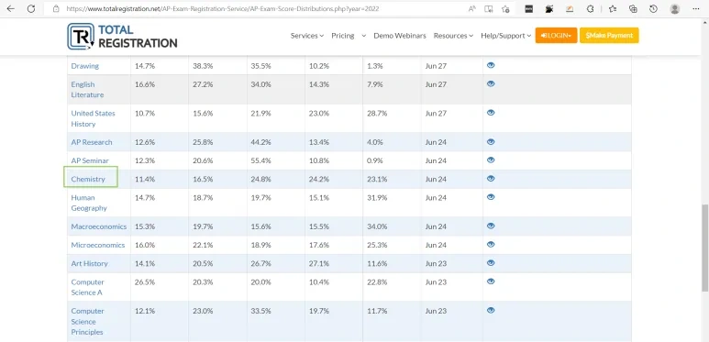Open Favorites list
The width and height of the screenshot is (709, 342).
coord(613,8)
